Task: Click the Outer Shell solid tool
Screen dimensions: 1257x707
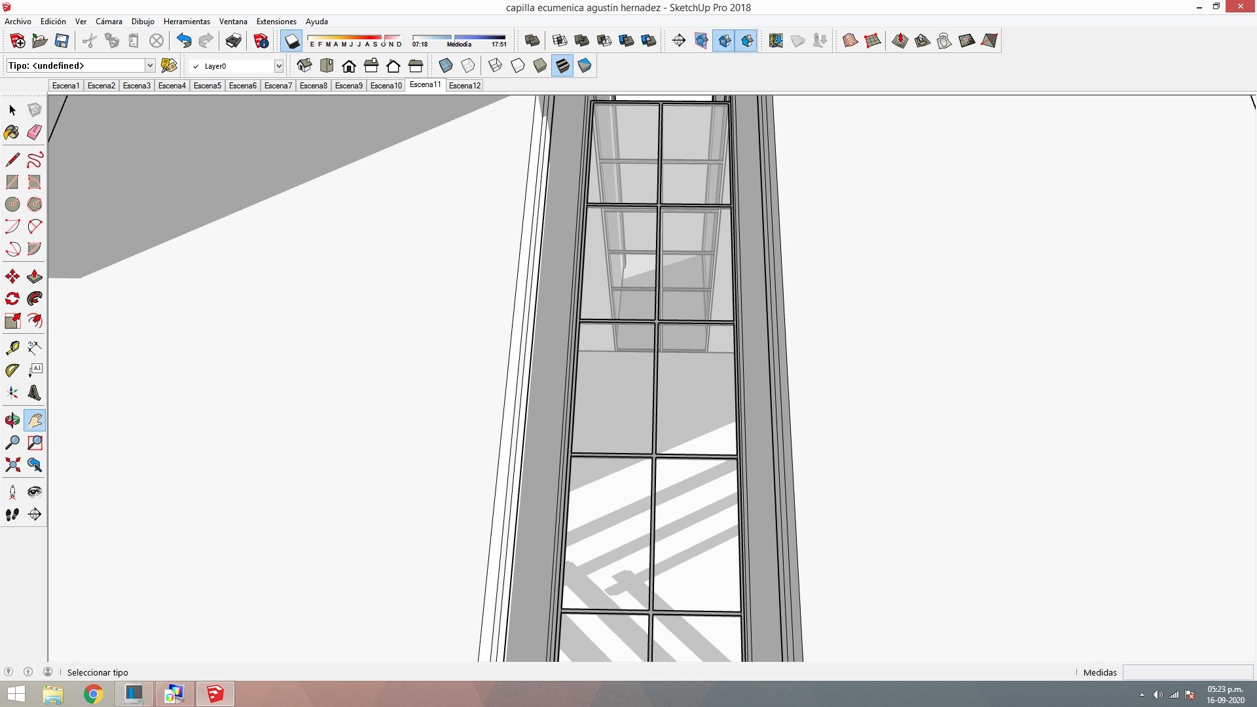Action: pos(532,41)
